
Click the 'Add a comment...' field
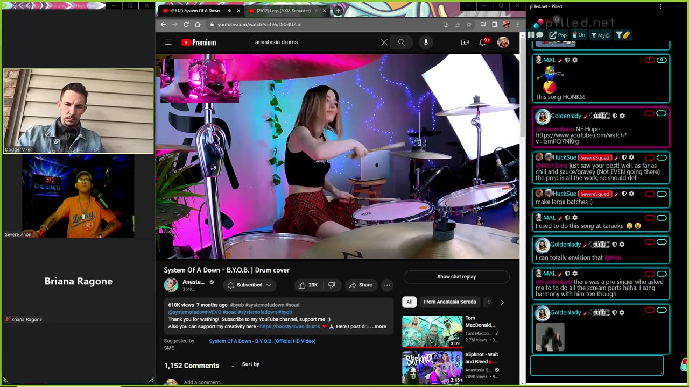[203, 382]
